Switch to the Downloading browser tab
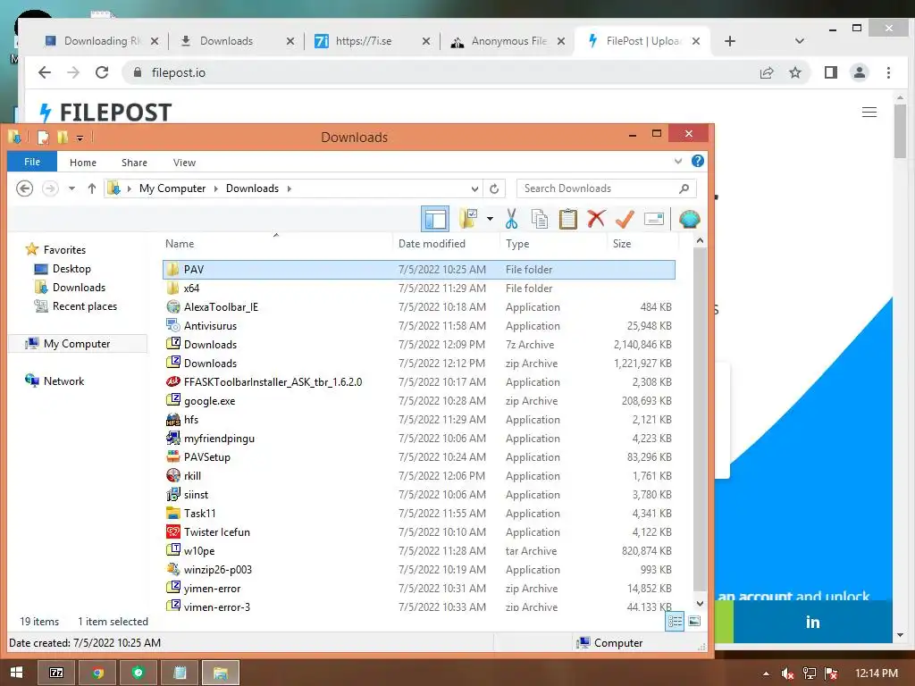The width and height of the screenshot is (915, 686). click(x=102, y=41)
